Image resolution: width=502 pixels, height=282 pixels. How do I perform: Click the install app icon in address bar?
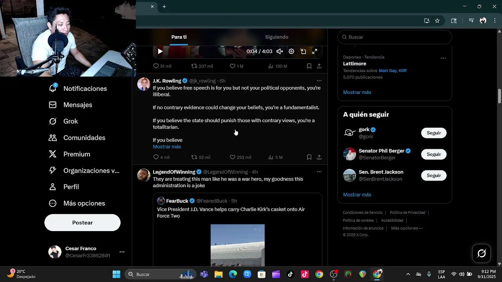(x=427, y=21)
